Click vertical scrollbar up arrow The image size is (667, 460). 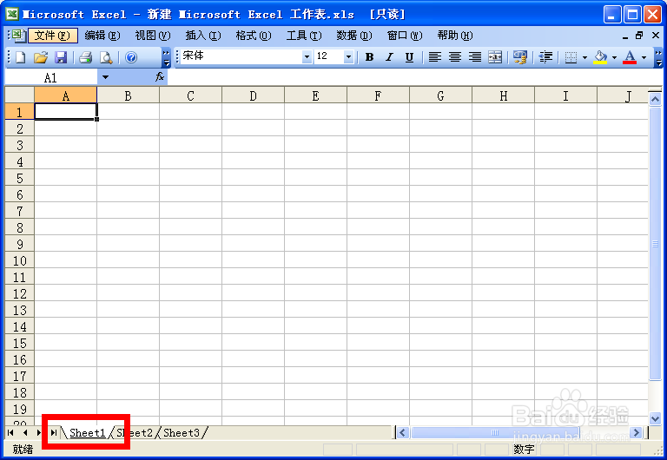click(655, 100)
